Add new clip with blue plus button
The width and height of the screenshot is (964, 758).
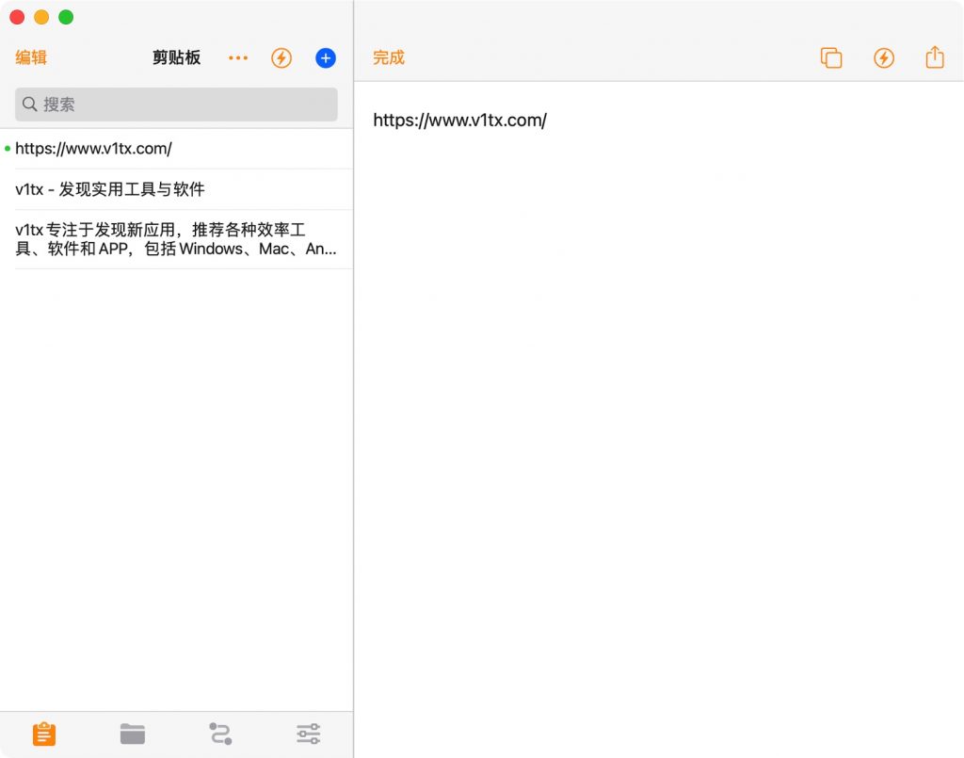[326, 57]
